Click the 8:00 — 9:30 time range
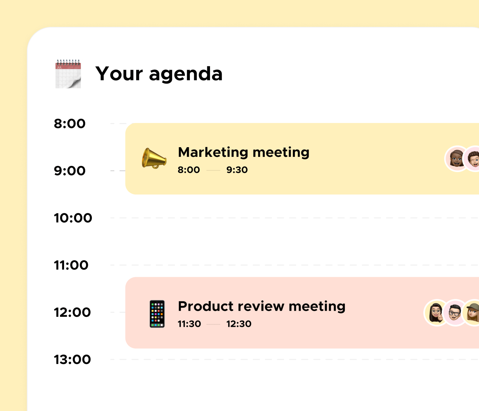The width and height of the screenshot is (479, 411). tap(213, 170)
